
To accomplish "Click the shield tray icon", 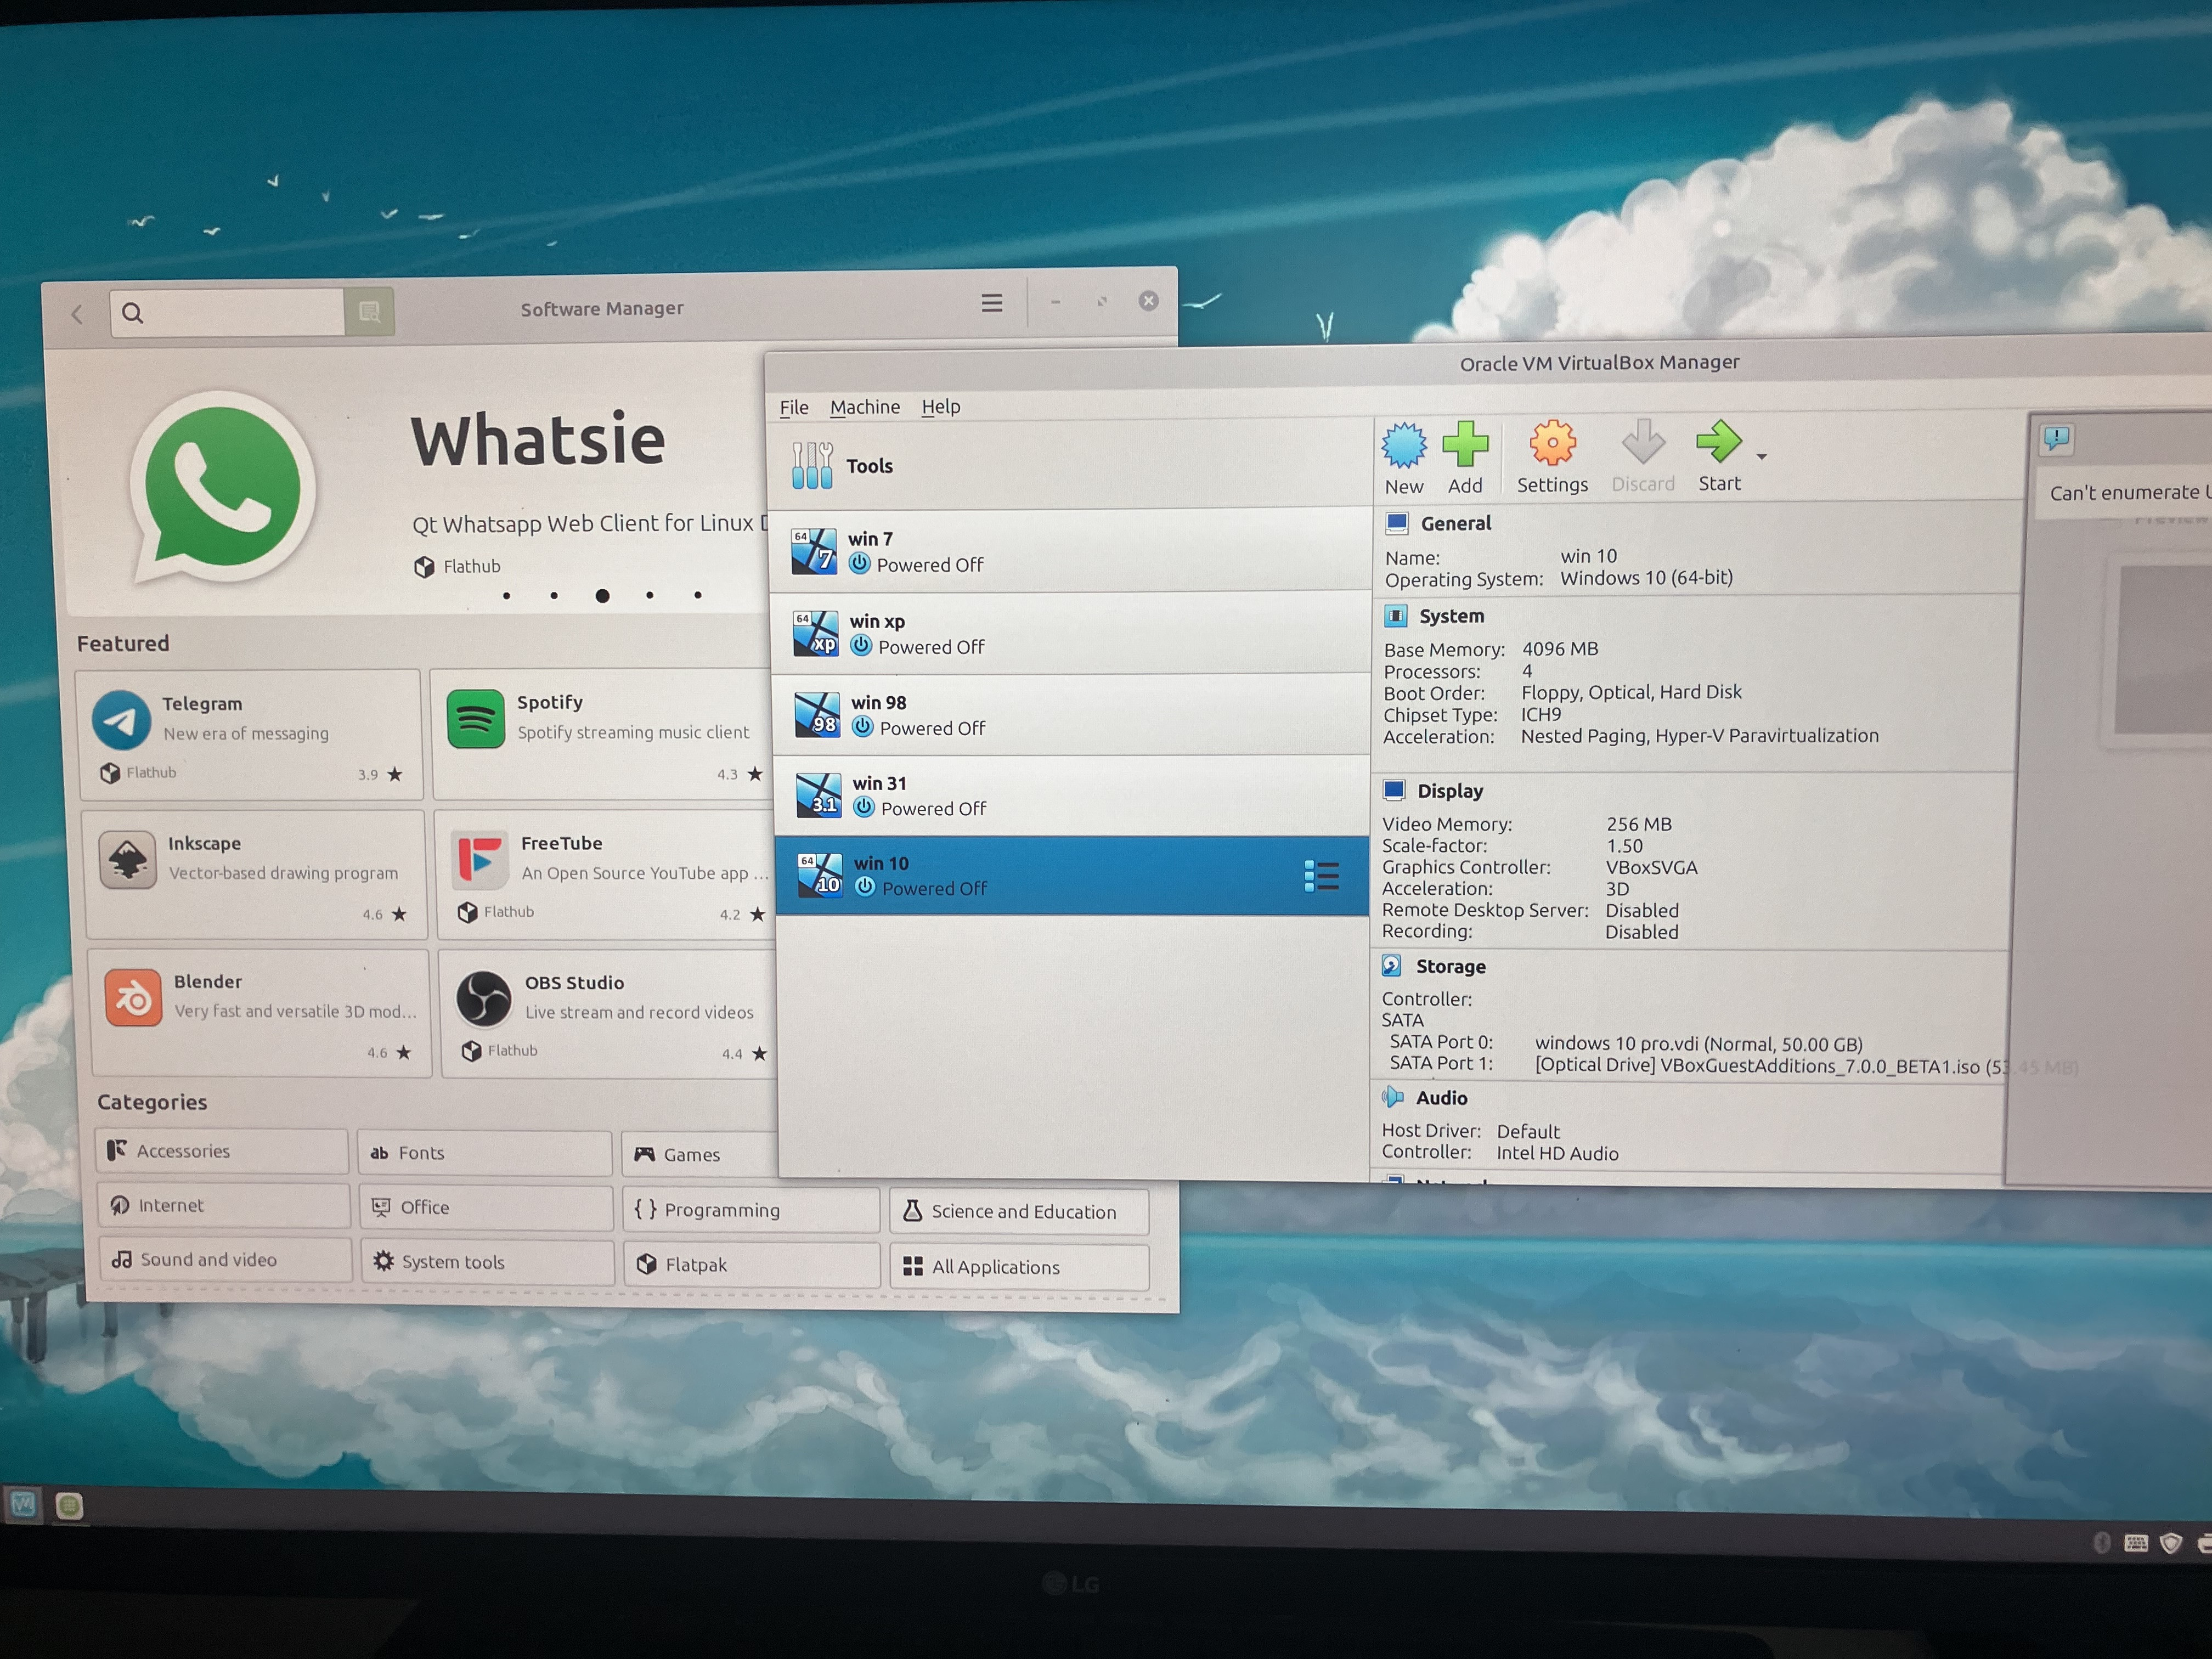I will click(x=2170, y=1543).
